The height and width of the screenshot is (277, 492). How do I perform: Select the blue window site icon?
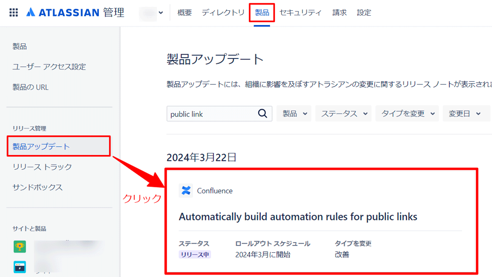click(x=20, y=267)
